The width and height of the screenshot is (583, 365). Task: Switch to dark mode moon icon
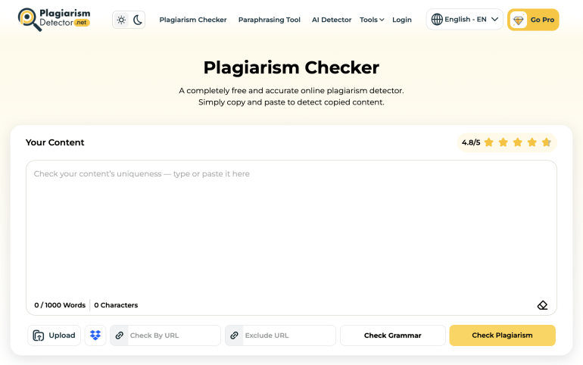[137, 20]
